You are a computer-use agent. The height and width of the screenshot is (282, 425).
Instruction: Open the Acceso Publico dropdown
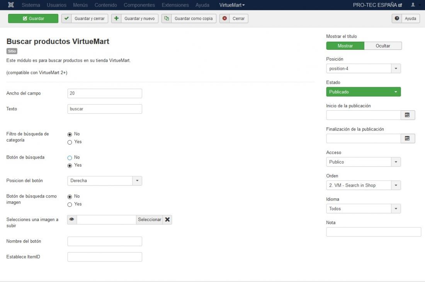(363, 162)
